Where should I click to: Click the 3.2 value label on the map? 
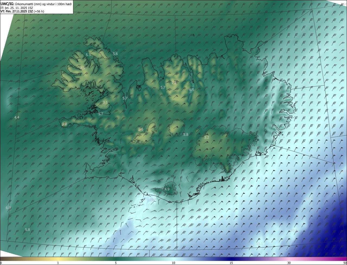(207, 137)
